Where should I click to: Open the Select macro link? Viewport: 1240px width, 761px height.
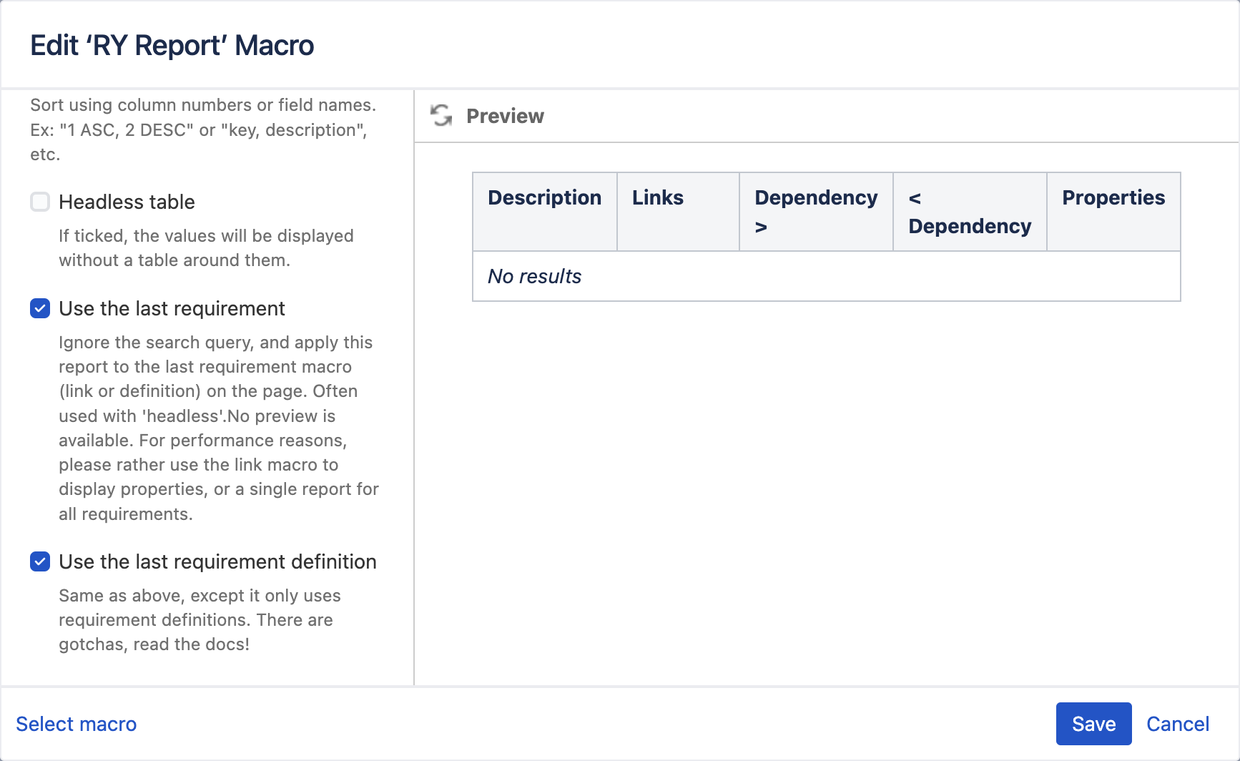[x=76, y=724]
